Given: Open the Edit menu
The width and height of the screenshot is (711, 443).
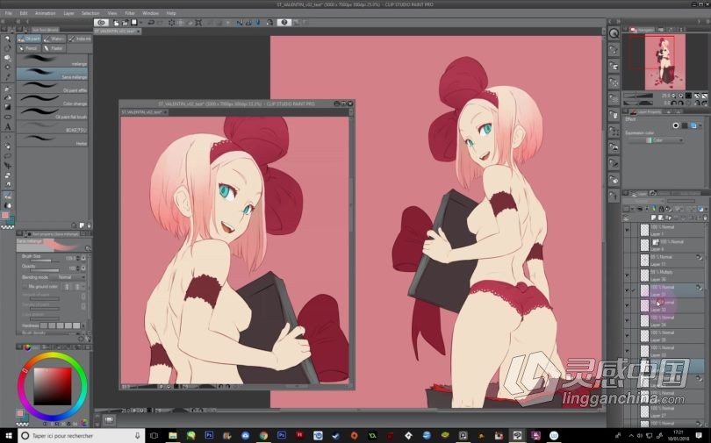Looking at the screenshot, I should click(x=24, y=13).
